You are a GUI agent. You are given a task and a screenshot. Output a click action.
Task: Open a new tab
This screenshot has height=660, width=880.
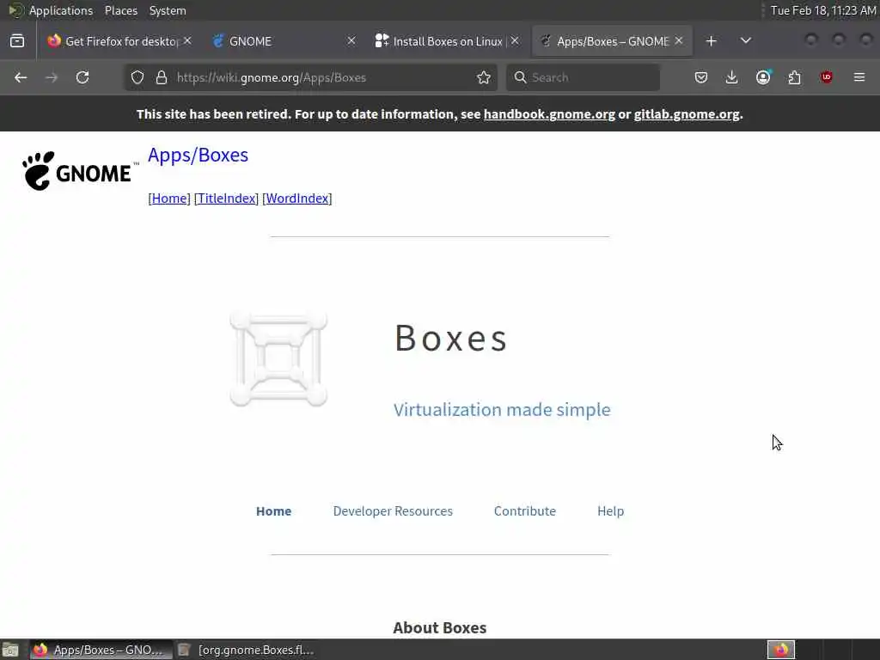coord(711,41)
